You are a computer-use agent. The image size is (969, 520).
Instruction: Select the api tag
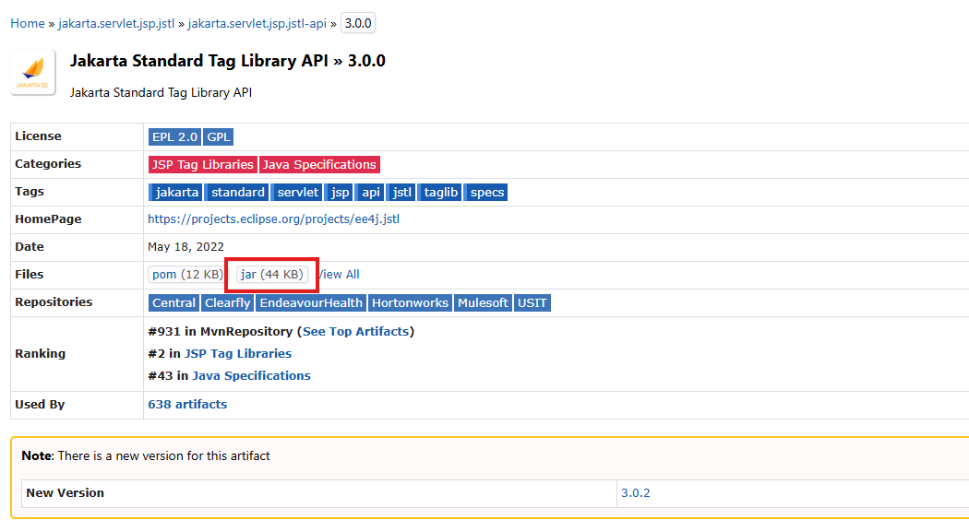(x=370, y=192)
